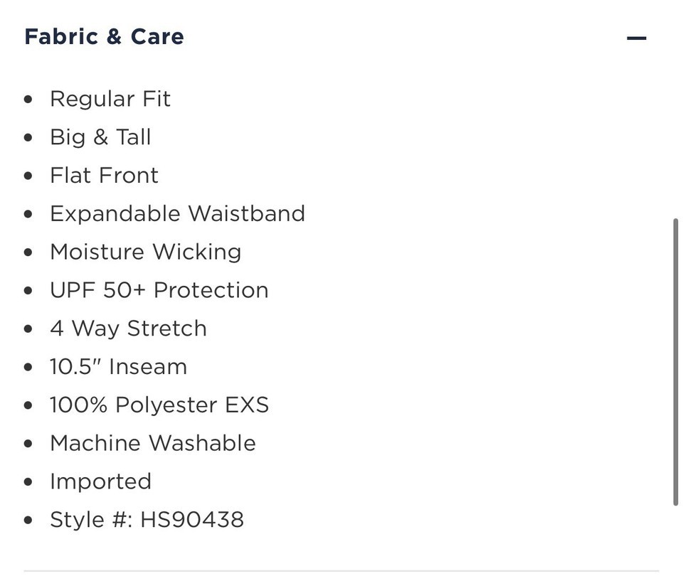
Task: Collapse section with the minus icon
Action: click(636, 38)
